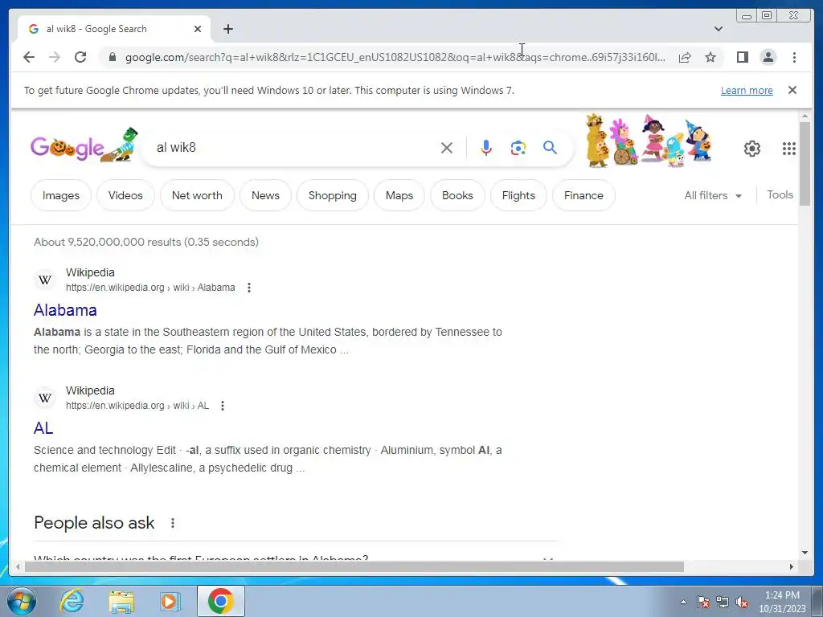823x617 pixels.
Task: Launch Internet Explorer from the taskbar
Action: pos(72,601)
